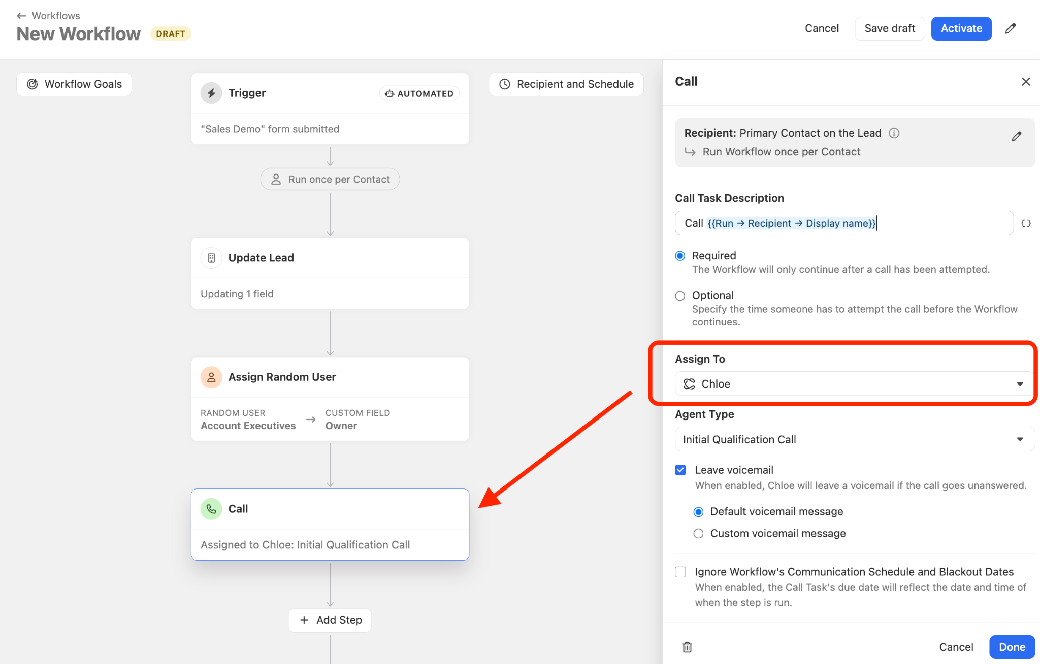Click the Run once per Contact pill
Viewport: 1040px width, 664px height.
click(x=330, y=179)
